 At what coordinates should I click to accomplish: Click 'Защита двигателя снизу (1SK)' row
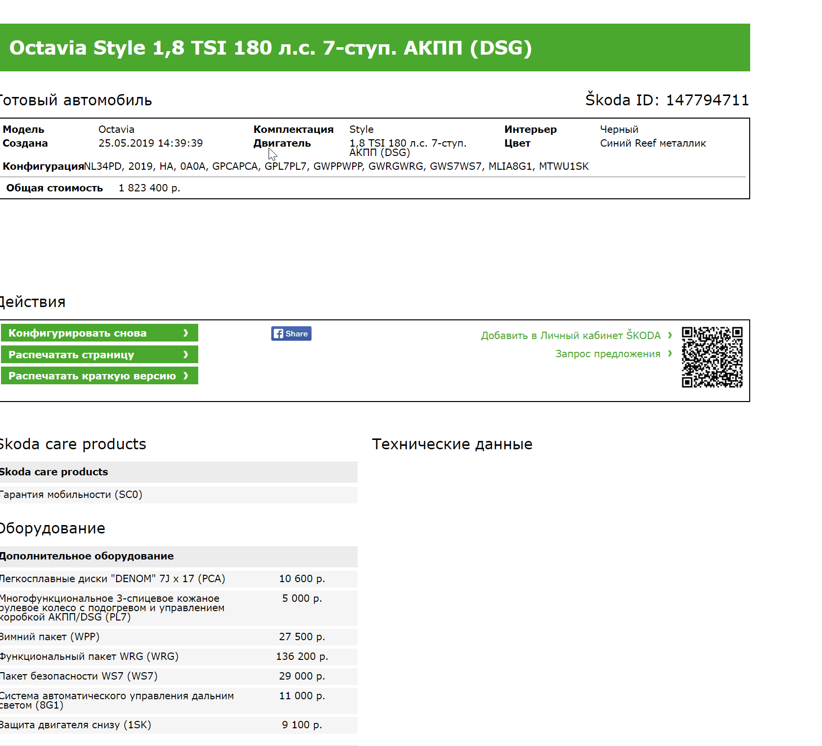(x=179, y=725)
